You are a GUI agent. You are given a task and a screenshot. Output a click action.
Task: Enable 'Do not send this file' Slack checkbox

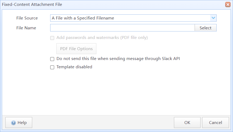pyautogui.click(x=52, y=59)
